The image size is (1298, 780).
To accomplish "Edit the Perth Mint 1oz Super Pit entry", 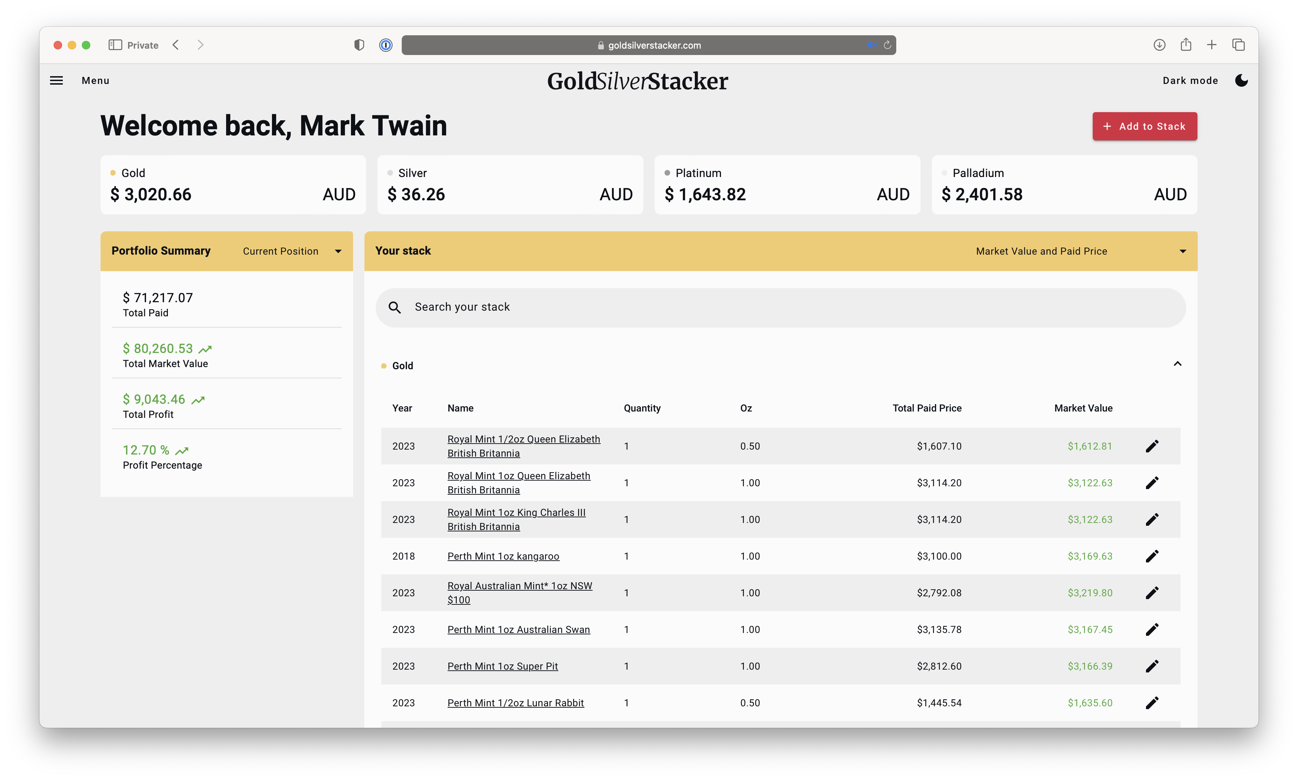I will click(1152, 666).
